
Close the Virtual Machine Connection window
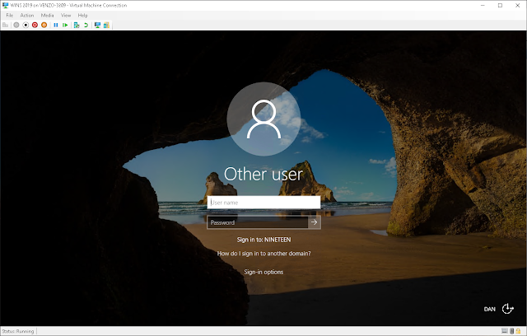tap(518, 6)
